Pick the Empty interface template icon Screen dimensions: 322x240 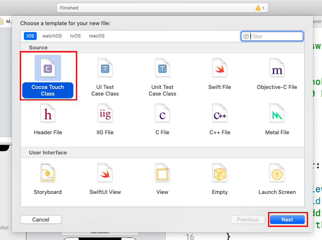(x=220, y=173)
